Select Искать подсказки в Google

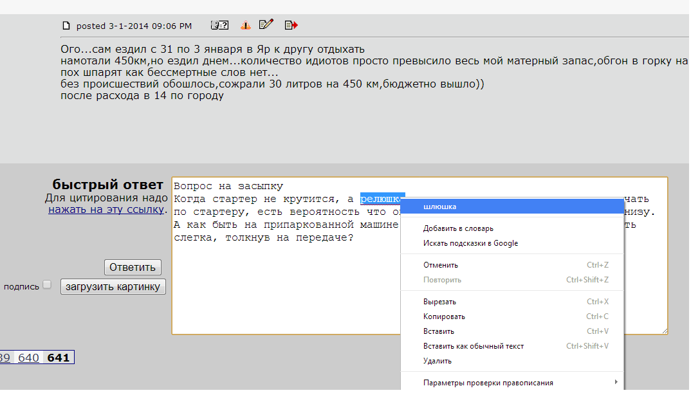(512, 243)
